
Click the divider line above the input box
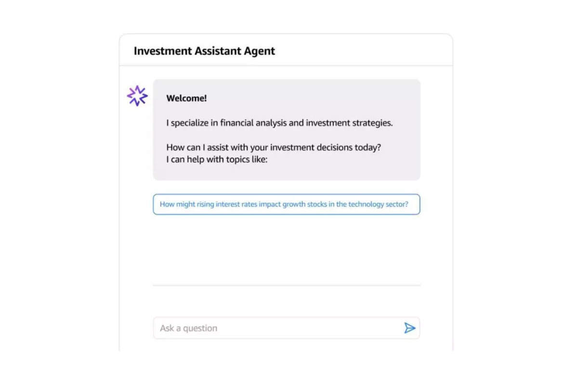(287, 285)
